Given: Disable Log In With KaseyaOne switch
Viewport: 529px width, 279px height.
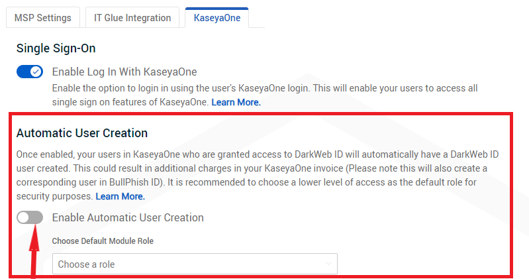Looking at the screenshot, I should 30,72.
